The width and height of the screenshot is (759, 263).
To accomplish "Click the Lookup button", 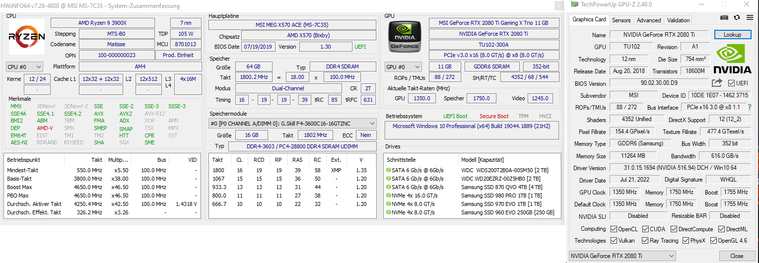I will 732,35.
